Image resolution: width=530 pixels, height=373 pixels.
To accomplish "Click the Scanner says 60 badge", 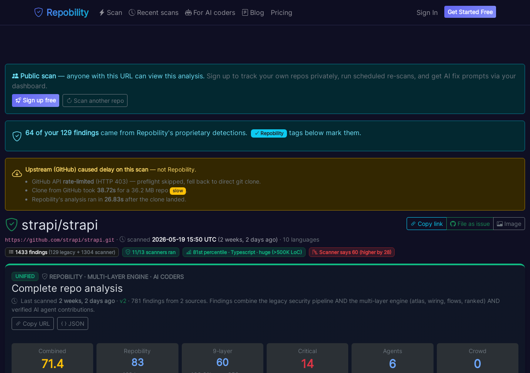I will (x=352, y=252).
